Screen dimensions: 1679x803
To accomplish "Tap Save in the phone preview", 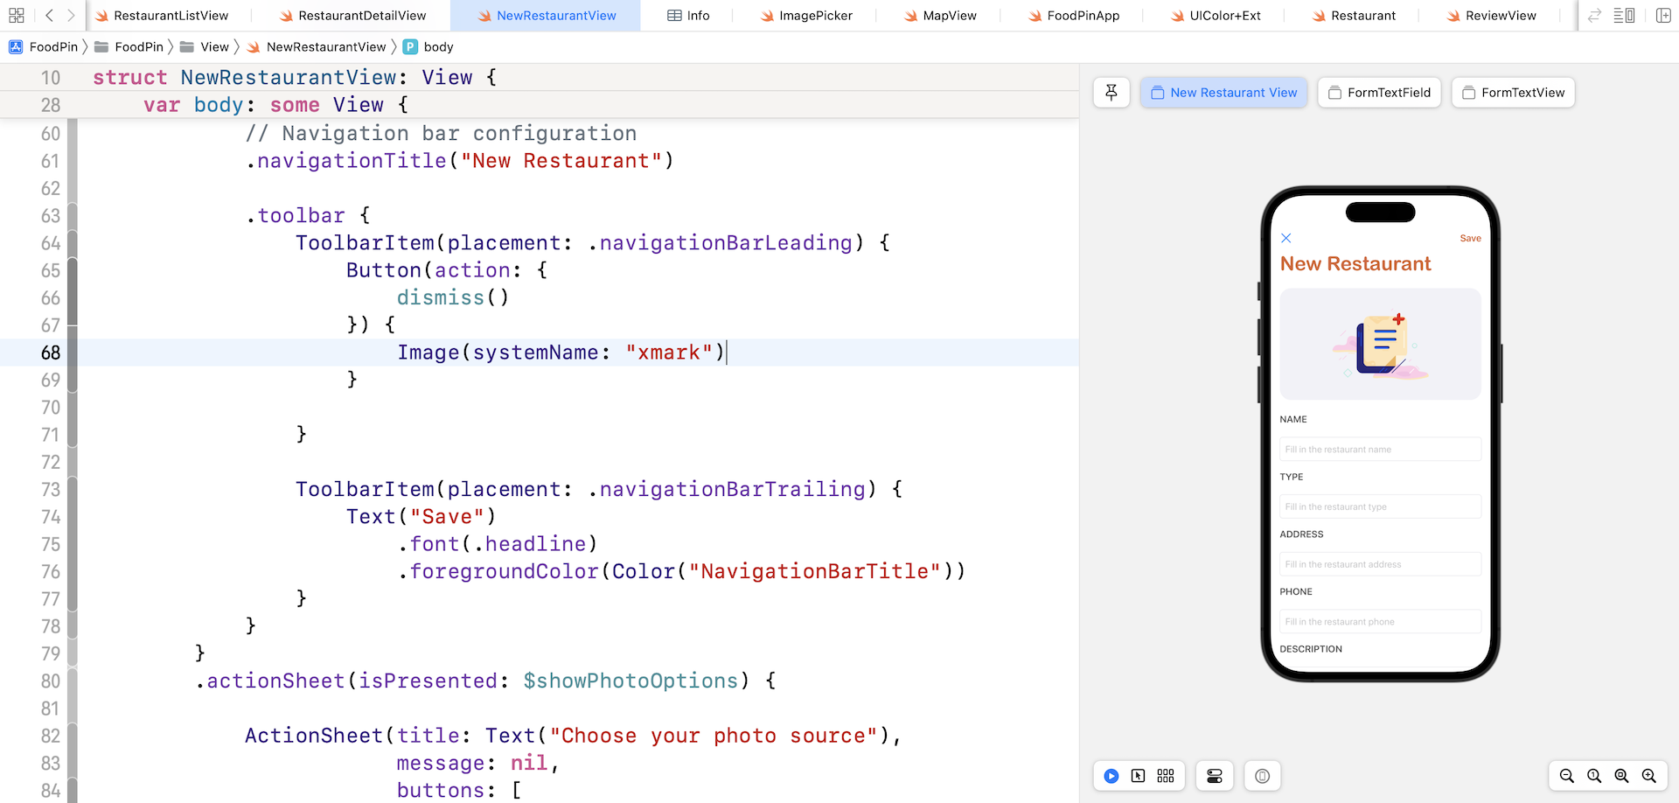I will coord(1470,238).
